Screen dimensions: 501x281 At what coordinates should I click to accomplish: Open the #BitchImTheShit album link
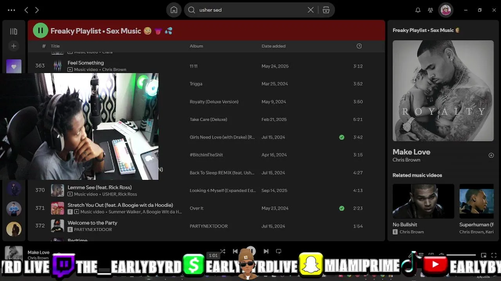coord(206,155)
